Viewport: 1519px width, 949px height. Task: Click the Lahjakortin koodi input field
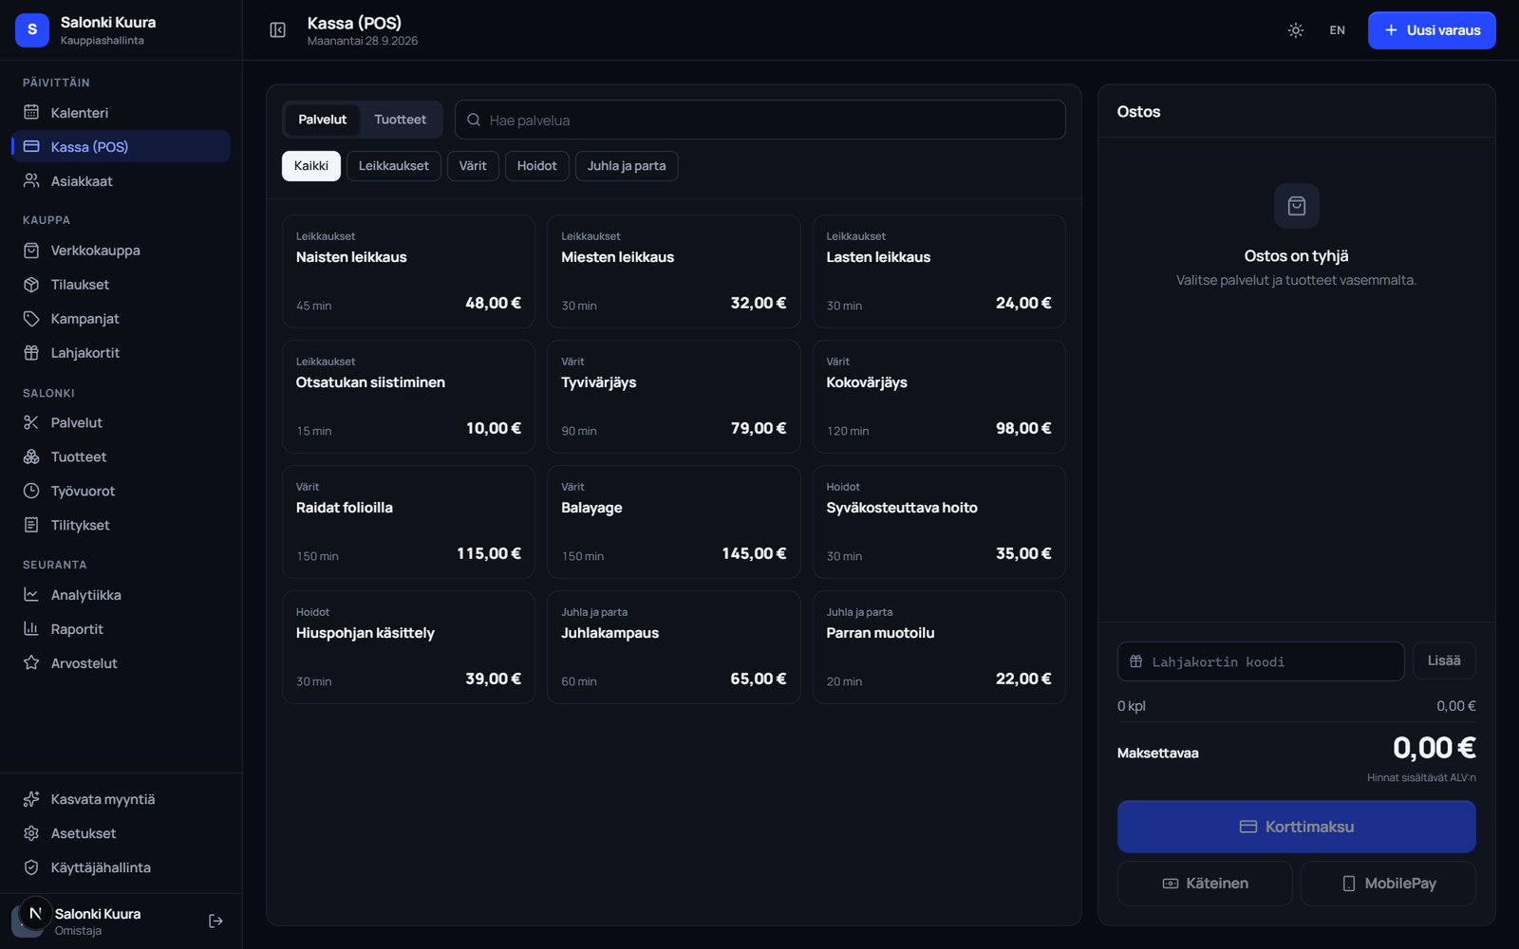1261,661
